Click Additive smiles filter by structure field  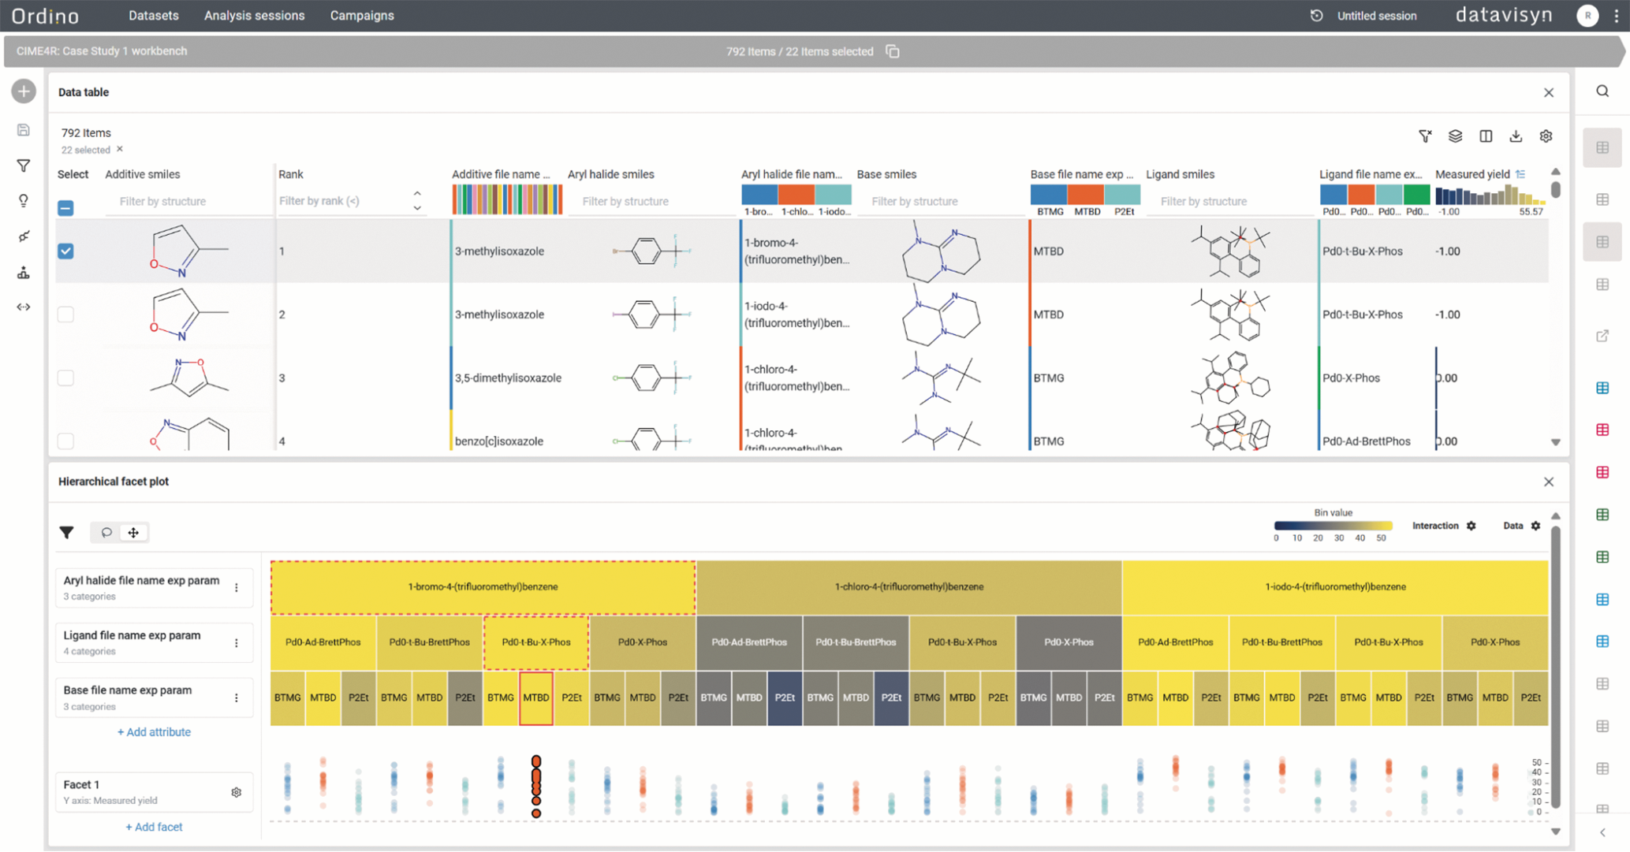pos(188,202)
